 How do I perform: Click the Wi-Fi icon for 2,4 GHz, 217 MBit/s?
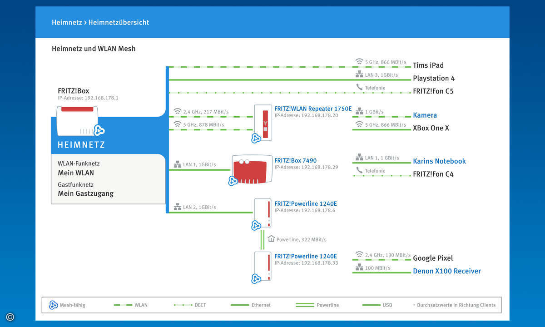(177, 112)
